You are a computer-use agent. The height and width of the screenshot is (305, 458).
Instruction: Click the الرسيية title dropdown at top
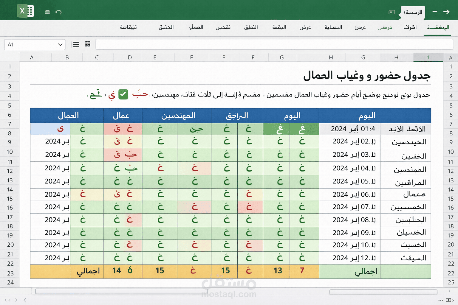coord(413,12)
